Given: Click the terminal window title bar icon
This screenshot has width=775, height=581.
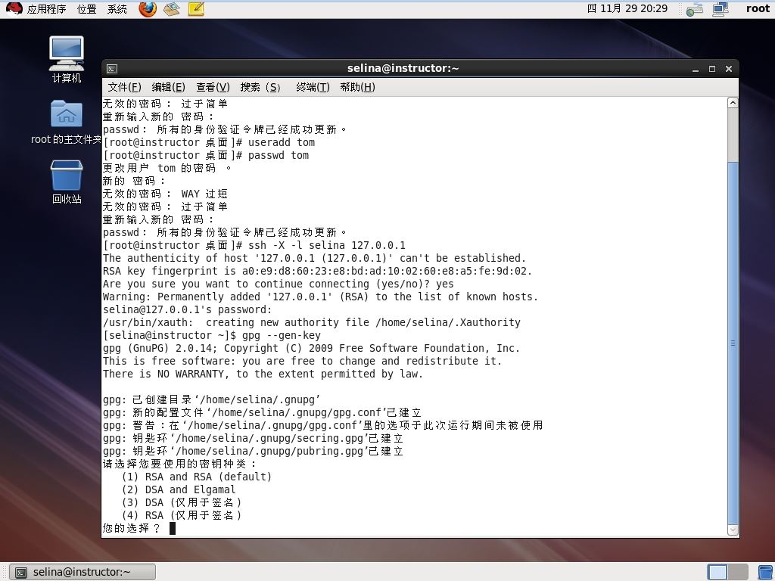Looking at the screenshot, I should pos(112,69).
